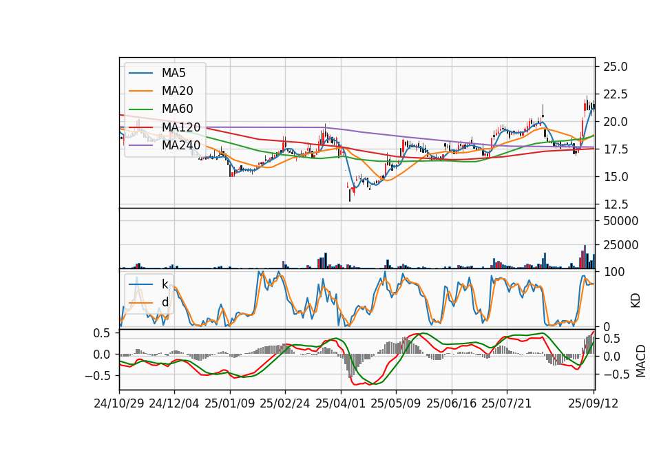The width and height of the screenshot is (661, 475).
Task: Click the orange MA20 legend line swatch
Action: coord(140,91)
